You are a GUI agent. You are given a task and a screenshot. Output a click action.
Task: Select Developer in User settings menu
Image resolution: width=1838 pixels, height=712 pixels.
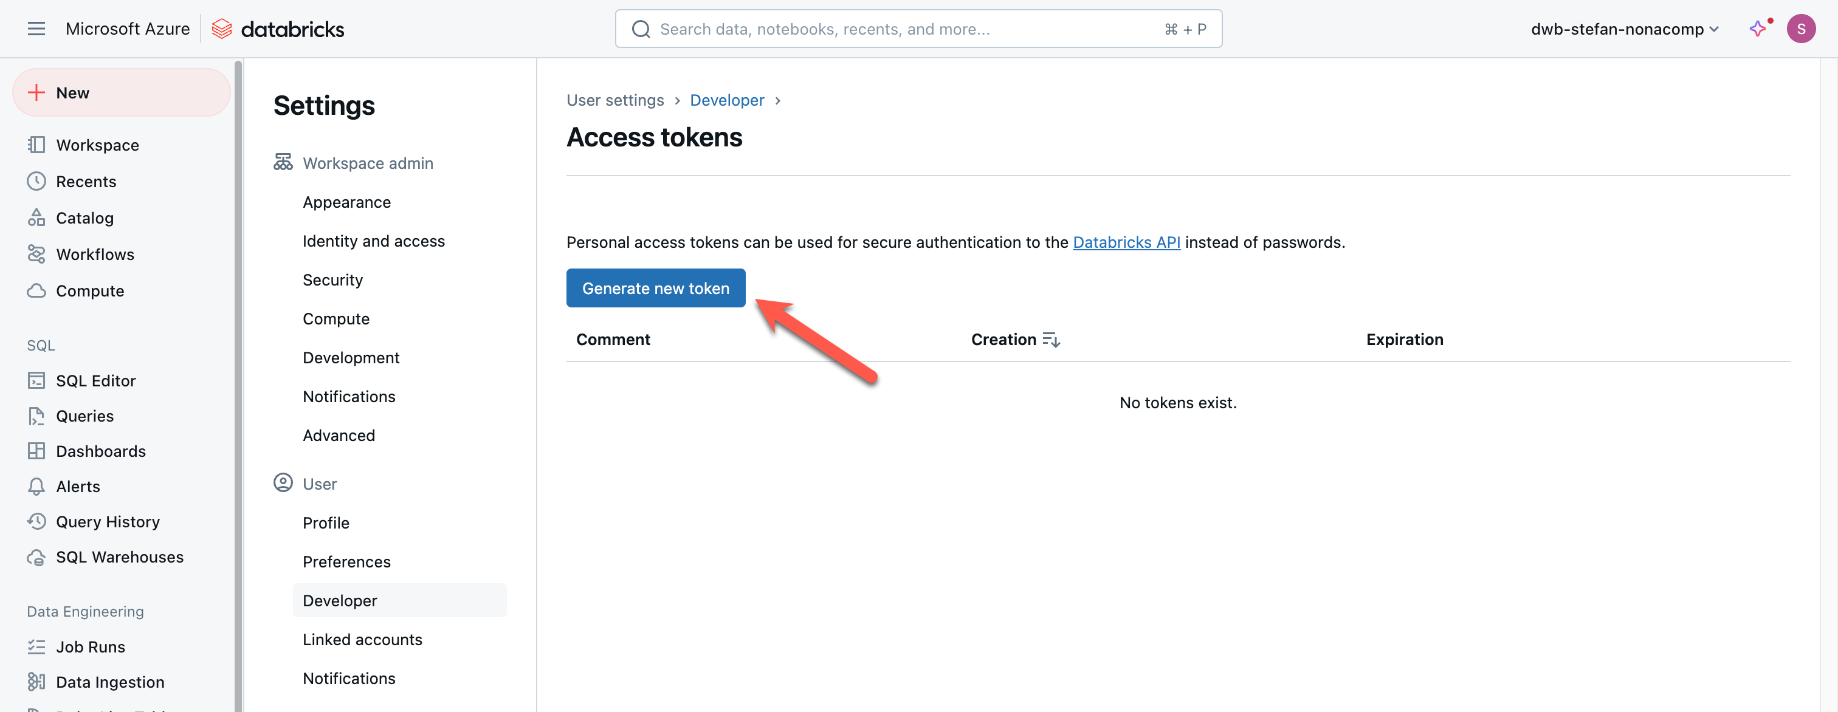click(340, 600)
